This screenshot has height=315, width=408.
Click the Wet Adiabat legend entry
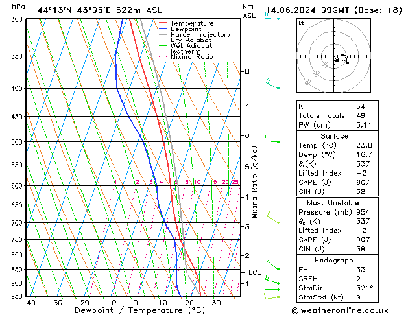pyautogui.click(x=192, y=46)
